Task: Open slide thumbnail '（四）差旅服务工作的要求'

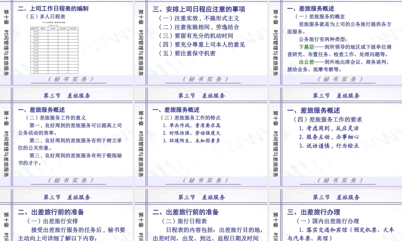Action: click(336, 137)
